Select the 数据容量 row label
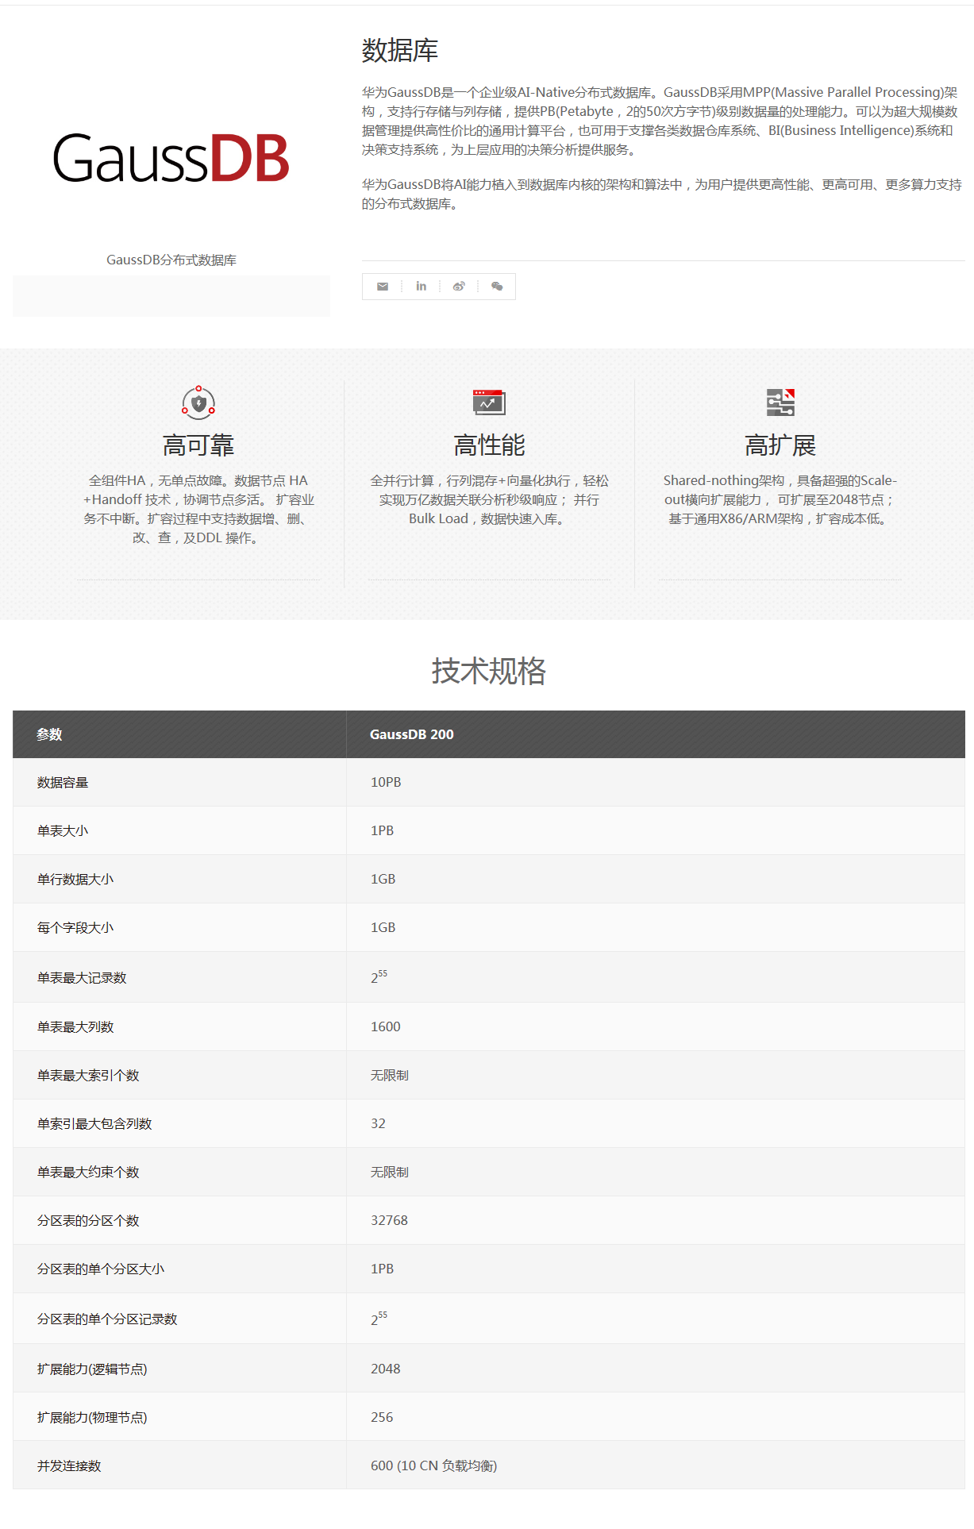Viewport: 974px width, 1529px height. coord(63,783)
